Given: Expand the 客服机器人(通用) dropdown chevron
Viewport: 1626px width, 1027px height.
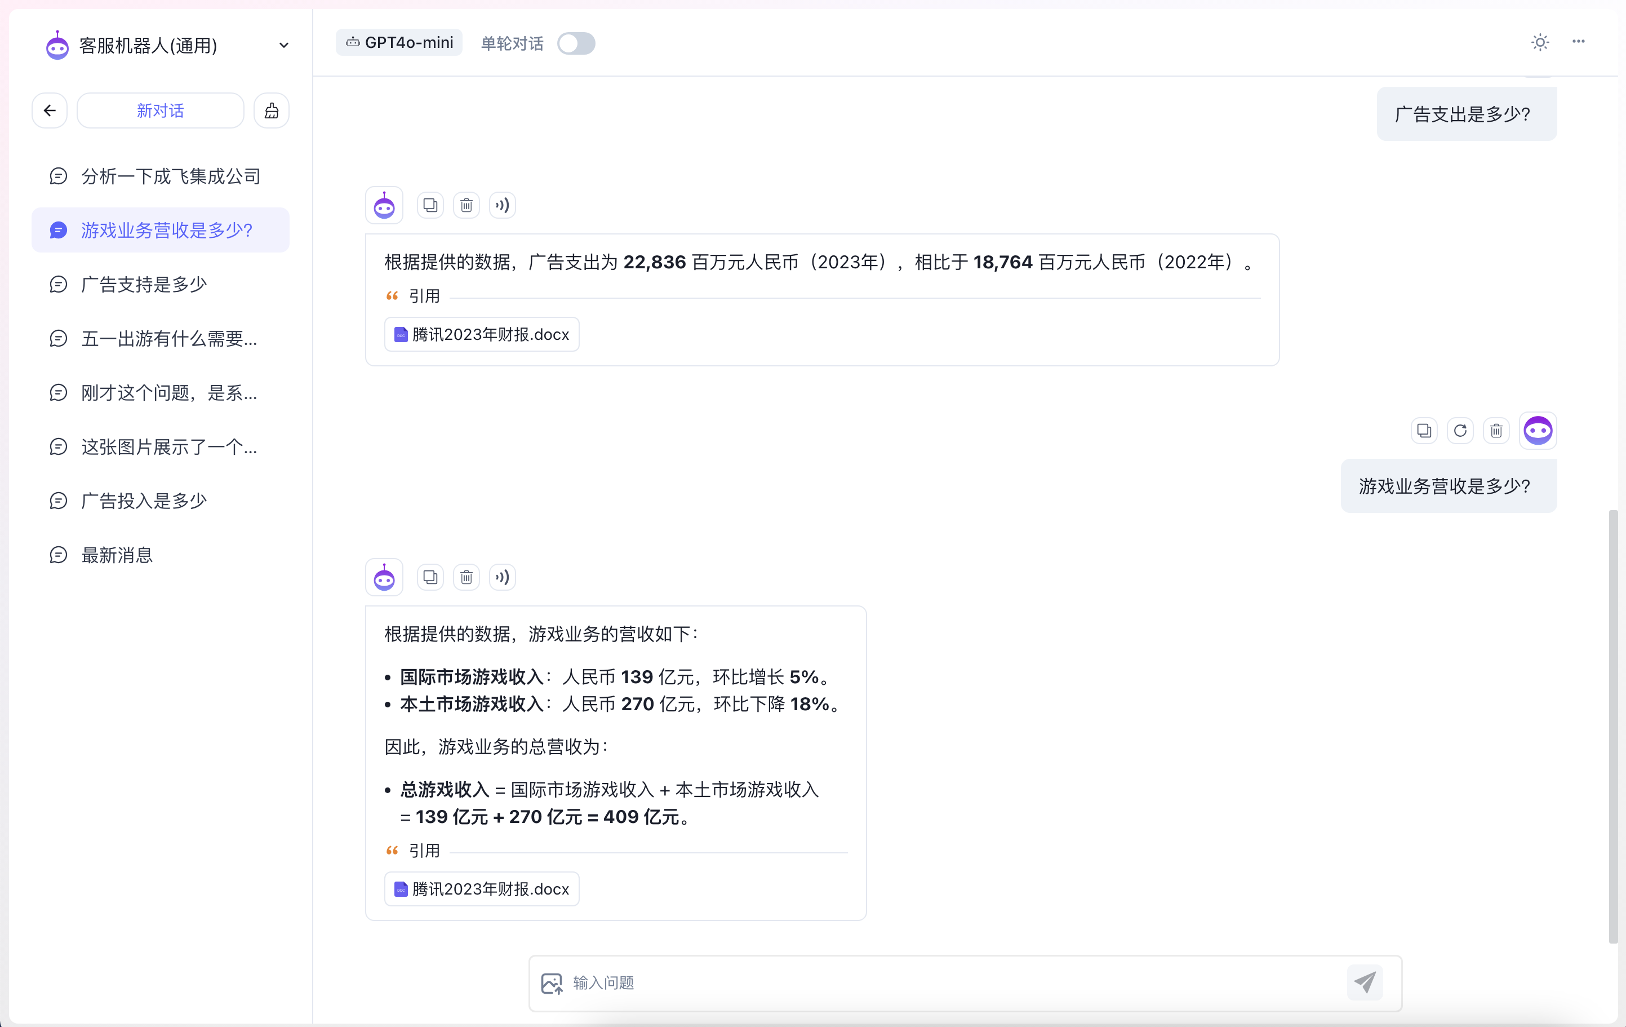Looking at the screenshot, I should [283, 45].
